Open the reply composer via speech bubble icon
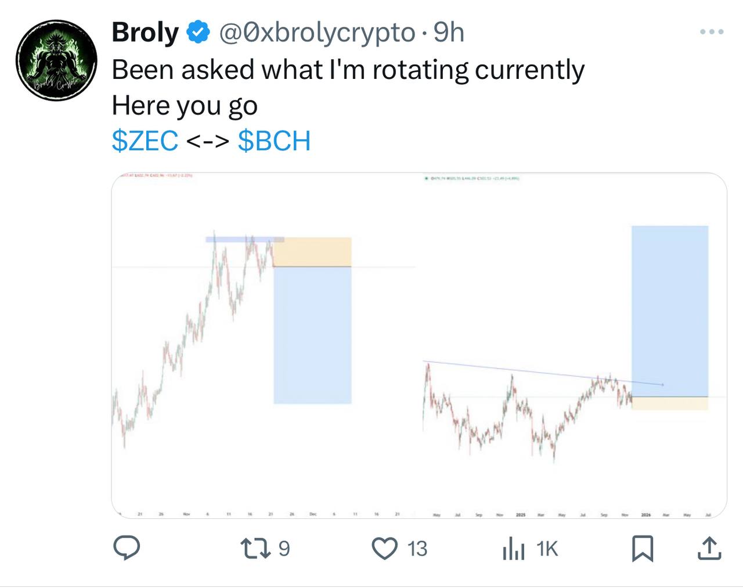The image size is (743, 588). click(128, 548)
